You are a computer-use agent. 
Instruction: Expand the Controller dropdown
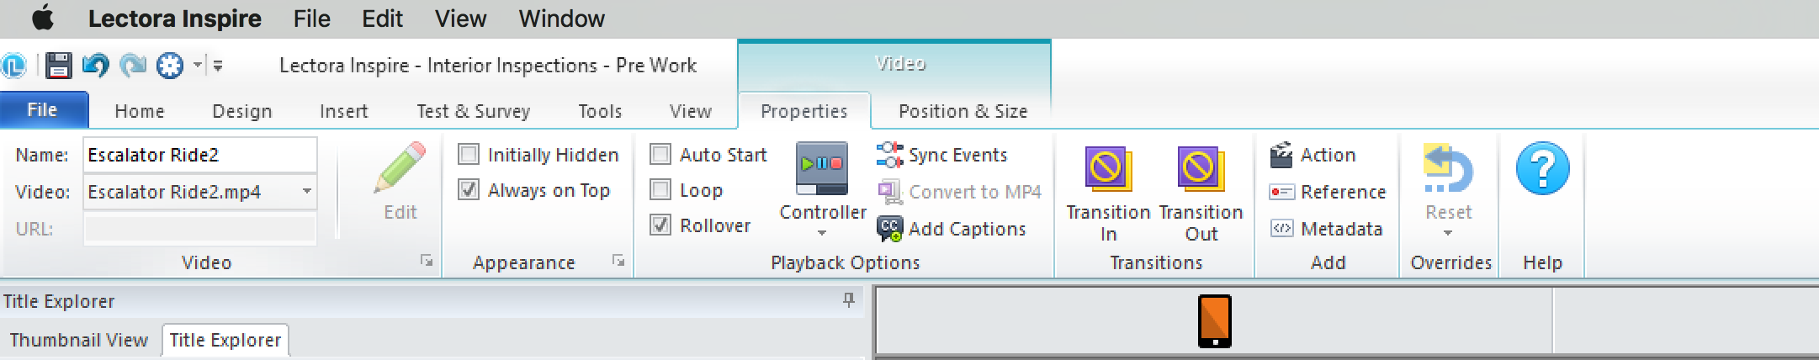point(822,233)
